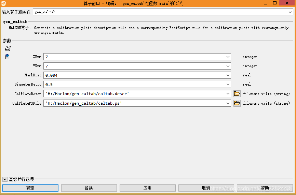
Task: Click the caltab.descr path field
Action: (137, 94)
